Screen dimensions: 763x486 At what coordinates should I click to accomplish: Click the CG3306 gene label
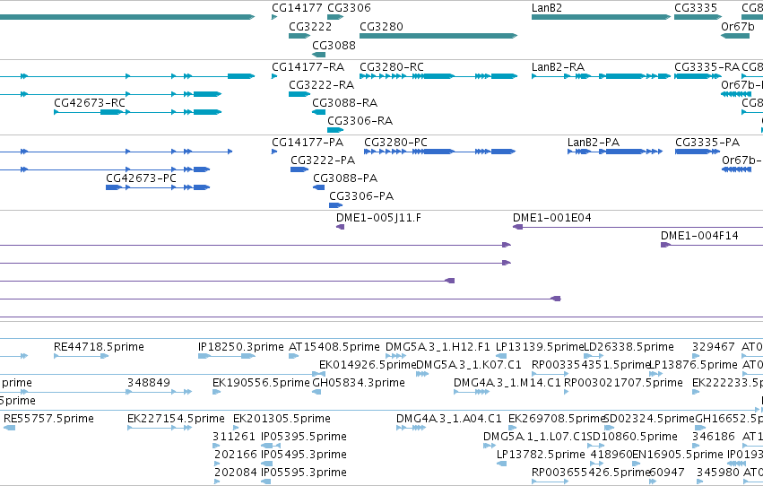tap(349, 8)
